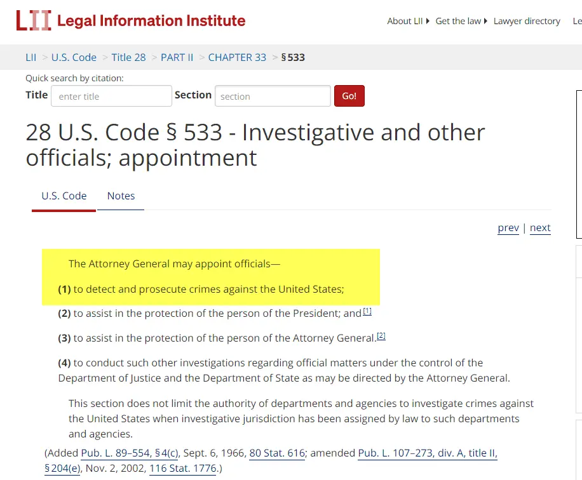Open the Lawyer directory menu item
This screenshot has height=480, width=582.
(x=527, y=21)
